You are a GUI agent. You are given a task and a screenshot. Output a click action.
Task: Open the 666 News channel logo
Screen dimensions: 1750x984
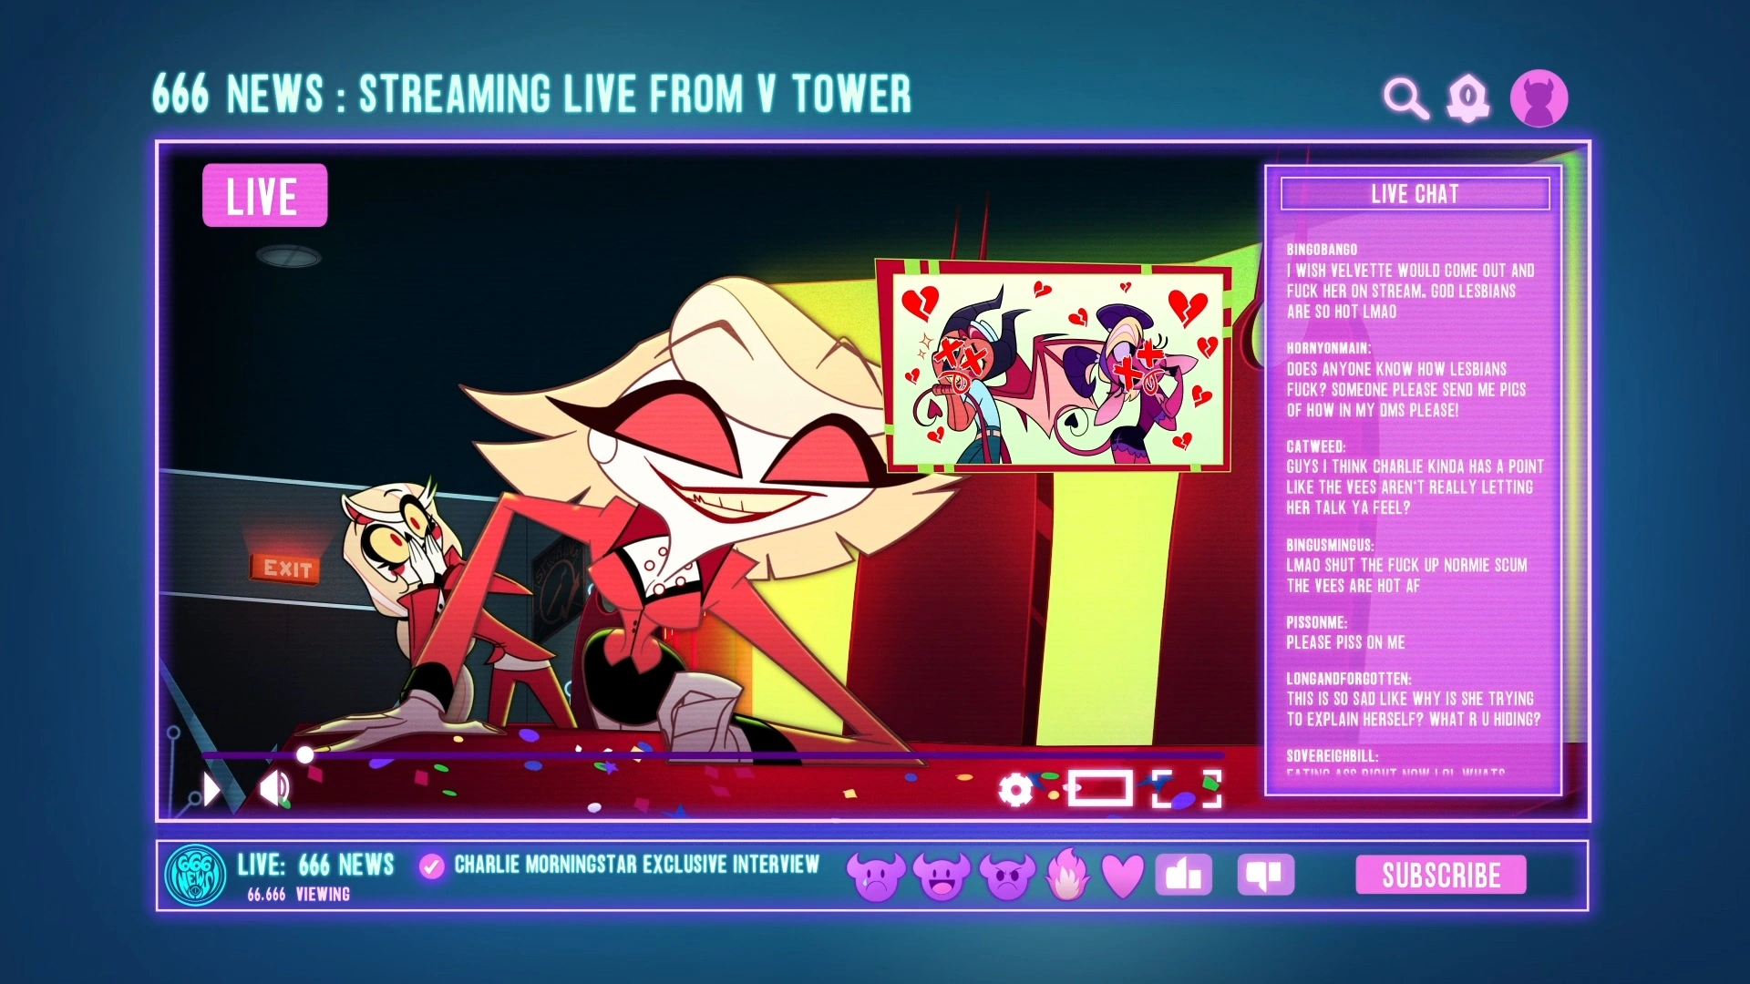coord(195,876)
